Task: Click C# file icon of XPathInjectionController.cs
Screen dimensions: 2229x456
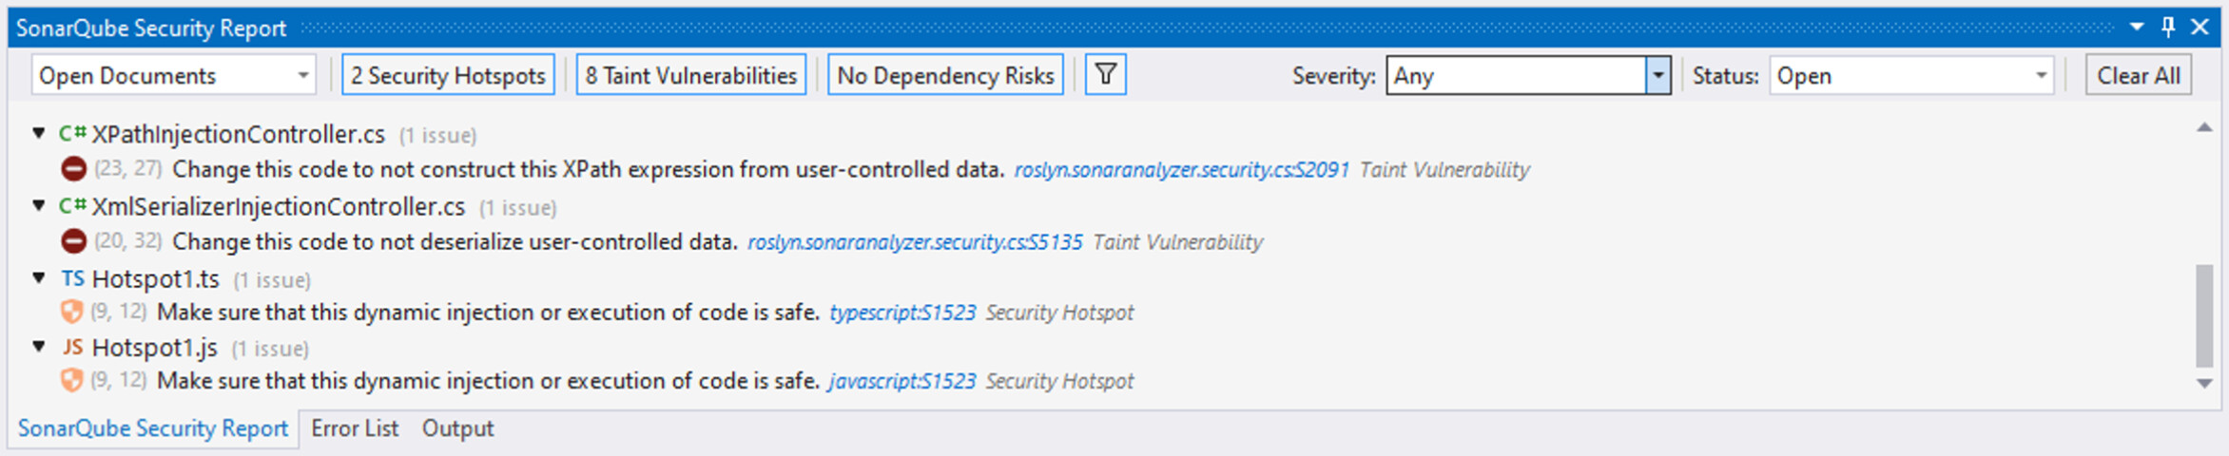Action: coord(72,134)
